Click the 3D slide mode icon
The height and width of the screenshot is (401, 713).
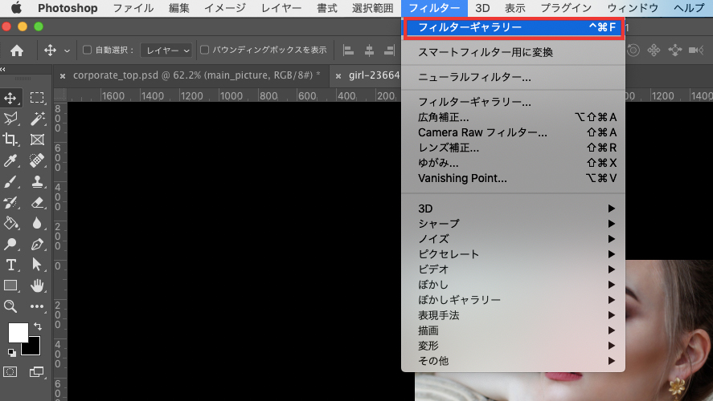[x=674, y=50]
